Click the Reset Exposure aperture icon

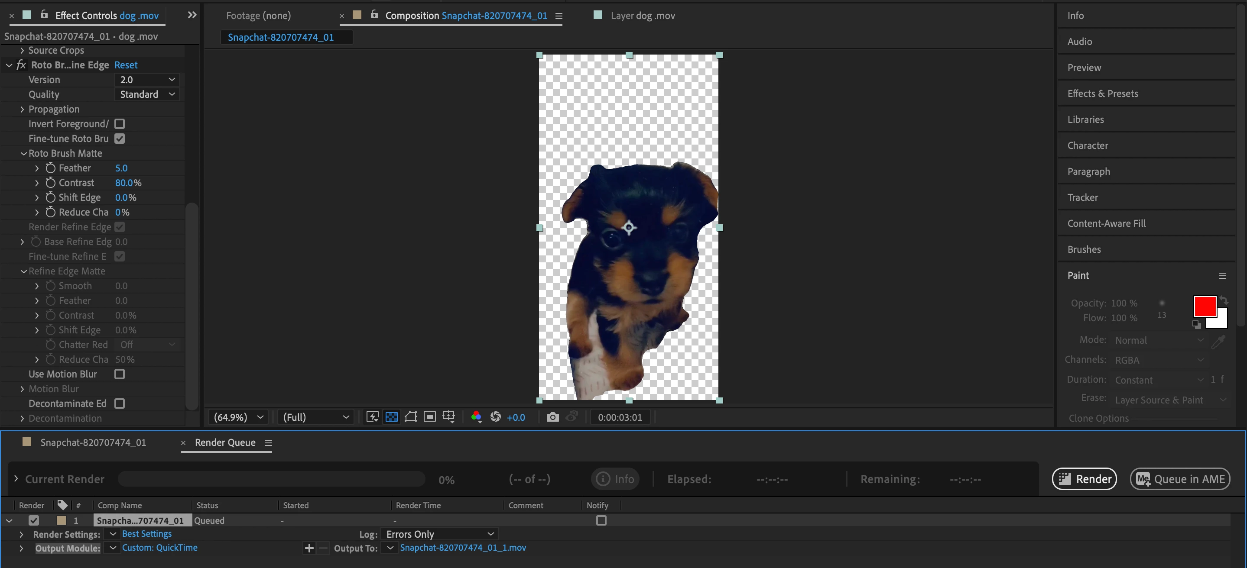pyautogui.click(x=495, y=417)
